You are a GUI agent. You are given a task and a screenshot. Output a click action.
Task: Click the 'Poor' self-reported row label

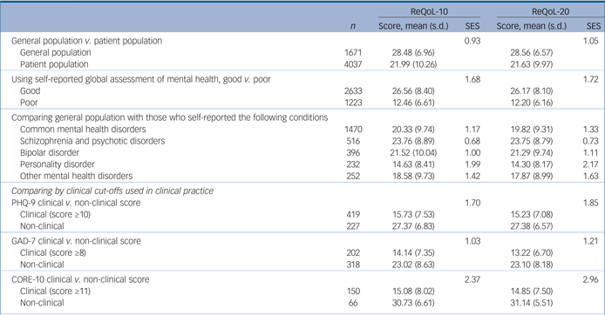(x=29, y=103)
